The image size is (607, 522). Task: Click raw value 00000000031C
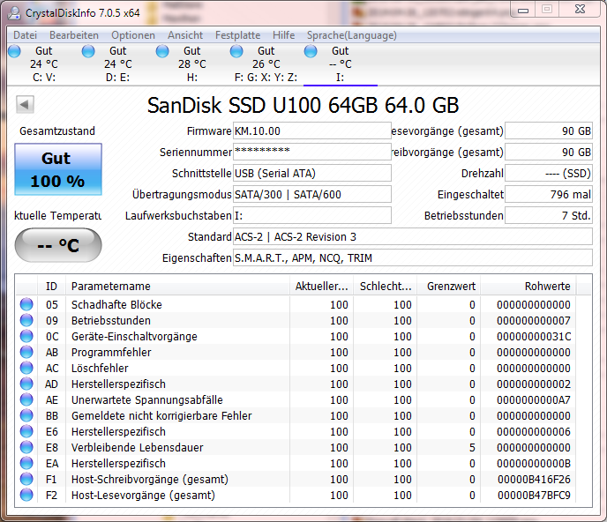(534, 336)
